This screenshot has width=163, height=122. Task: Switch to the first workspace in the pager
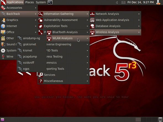point(138,120)
